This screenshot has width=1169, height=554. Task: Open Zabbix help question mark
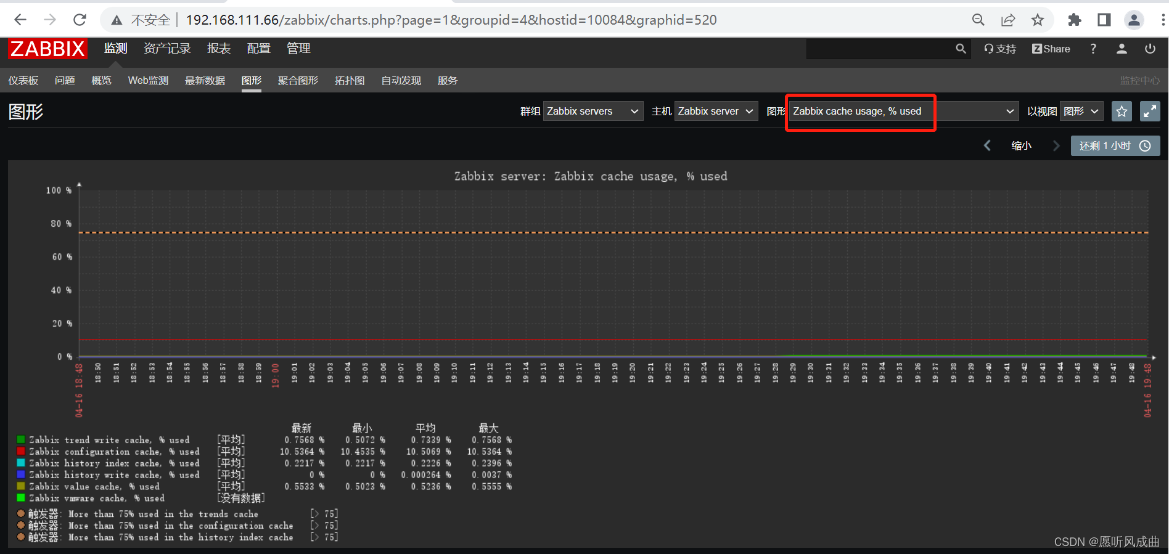[x=1093, y=49]
